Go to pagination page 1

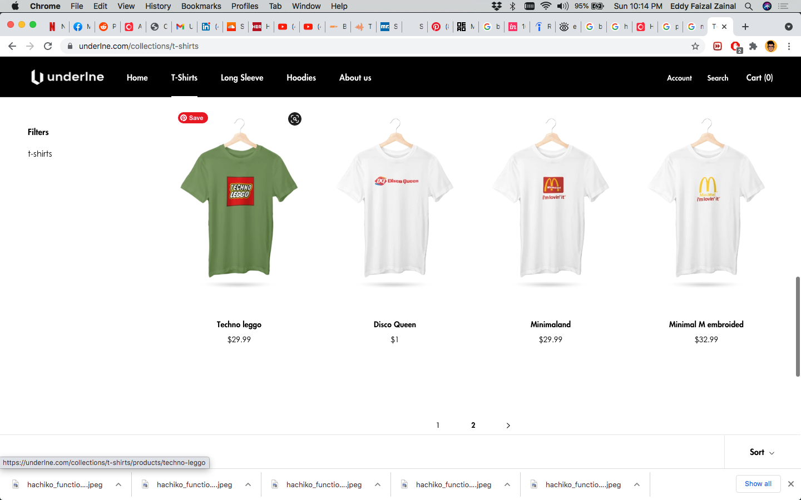[438, 425]
